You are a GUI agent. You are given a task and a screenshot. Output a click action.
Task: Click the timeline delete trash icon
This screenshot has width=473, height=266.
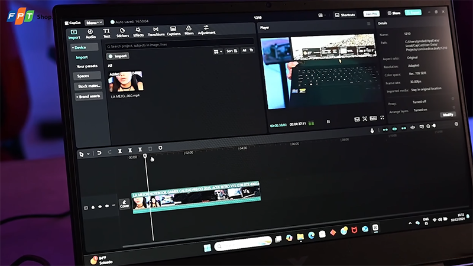coord(150,149)
